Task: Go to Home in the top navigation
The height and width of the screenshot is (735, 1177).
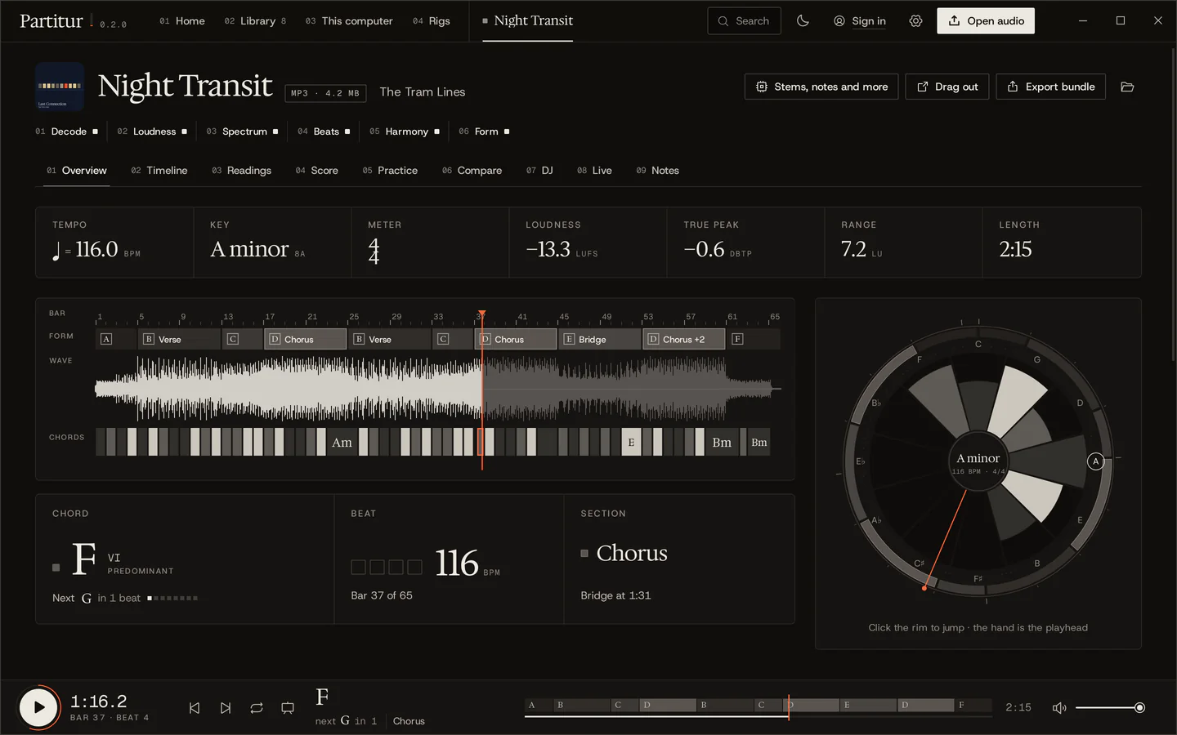Action: (182, 21)
